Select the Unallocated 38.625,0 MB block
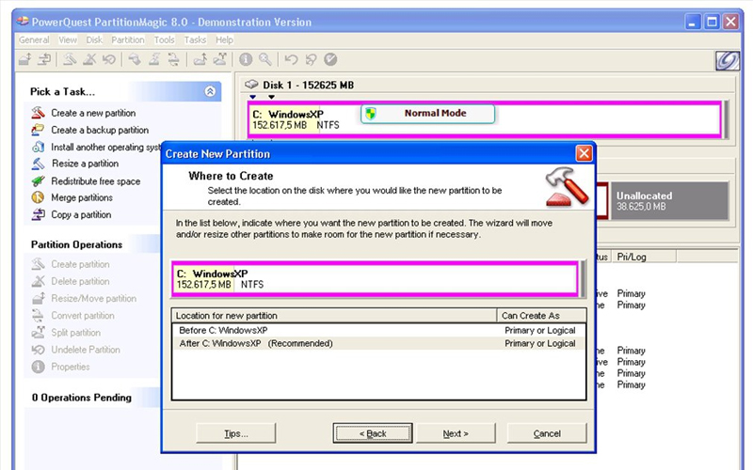This screenshot has height=470, width=753. [669, 201]
